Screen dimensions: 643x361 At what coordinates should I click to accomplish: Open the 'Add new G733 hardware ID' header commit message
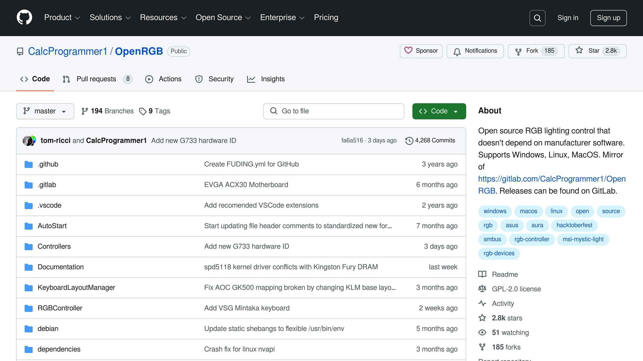click(x=194, y=141)
